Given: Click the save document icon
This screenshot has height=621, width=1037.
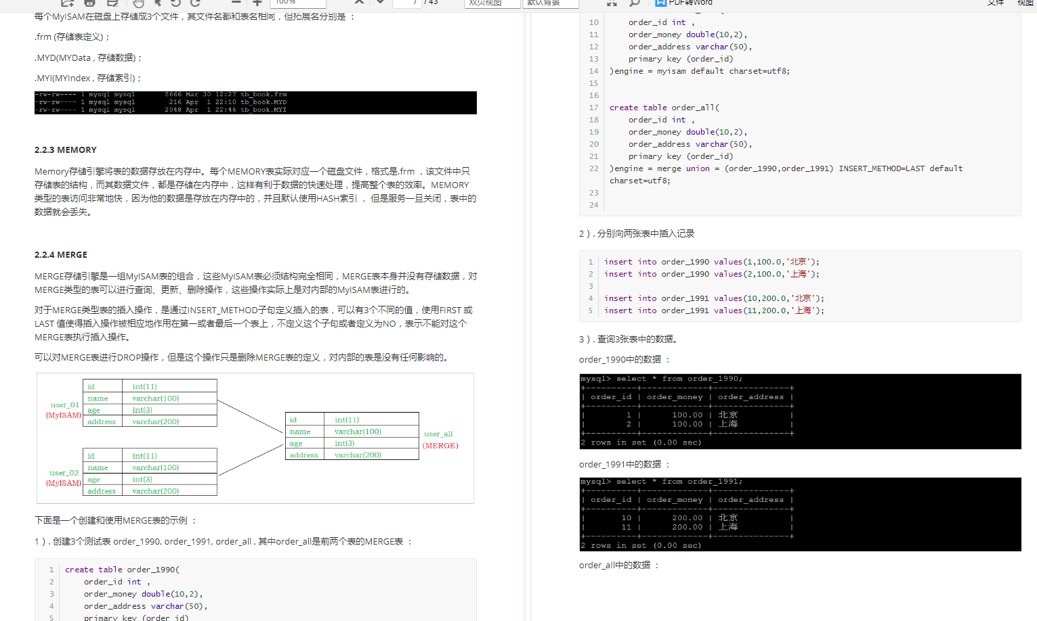Looking at the screenshot, I should point(89,3).
